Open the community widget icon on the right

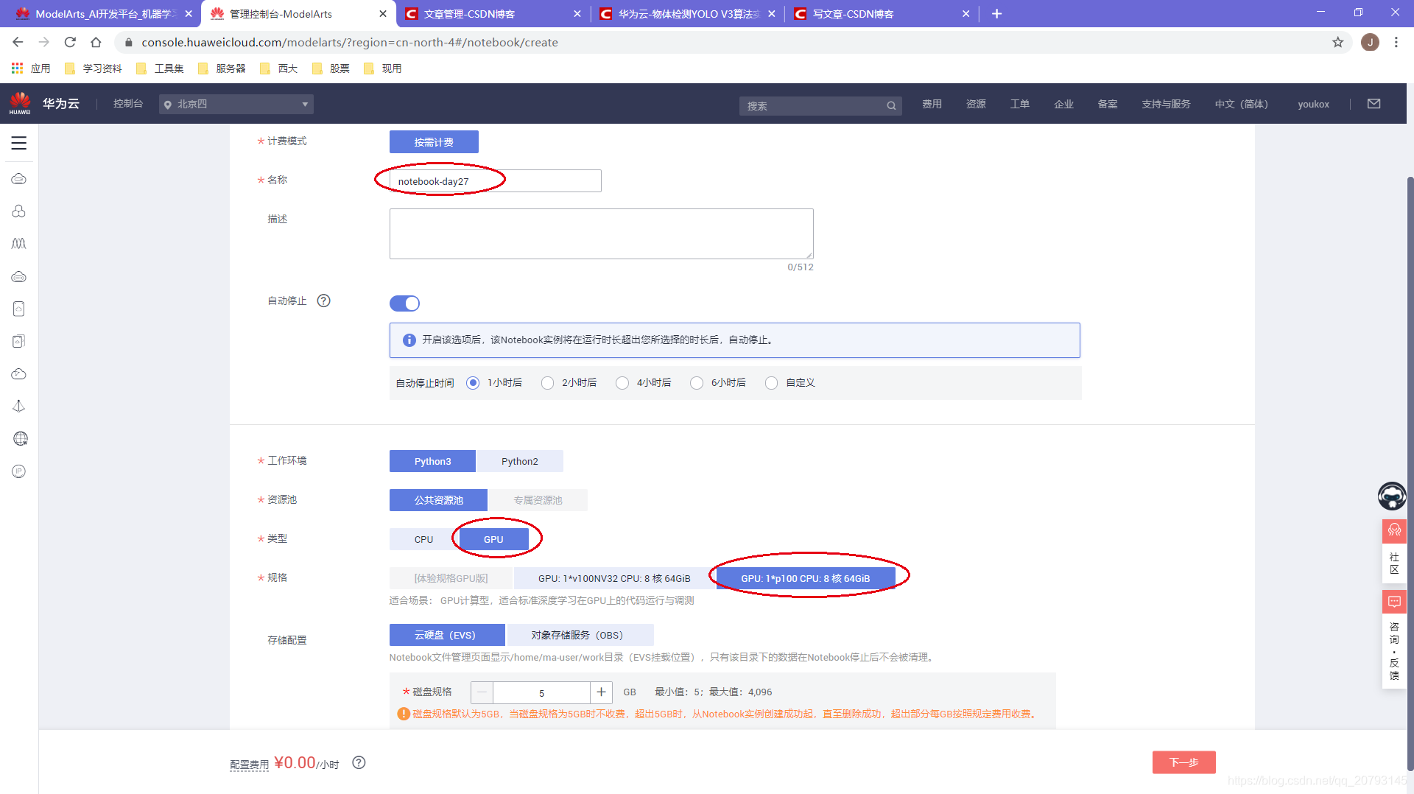click(1394, 530)
